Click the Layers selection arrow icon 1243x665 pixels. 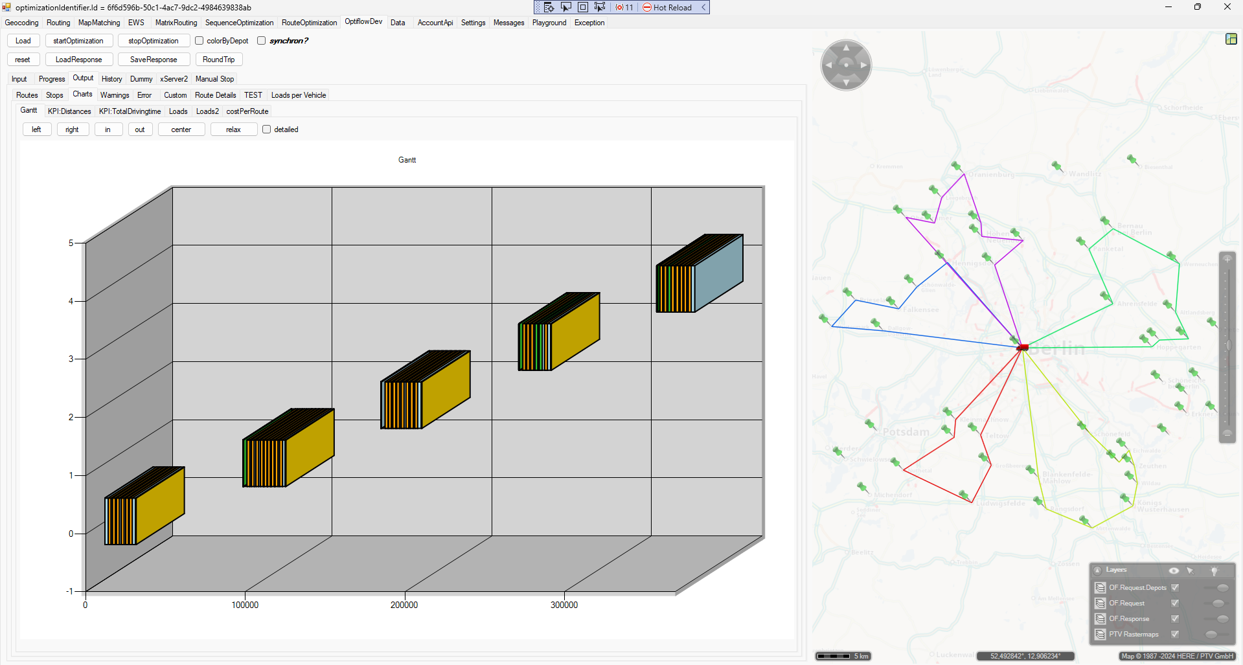tap(1190, 570)
